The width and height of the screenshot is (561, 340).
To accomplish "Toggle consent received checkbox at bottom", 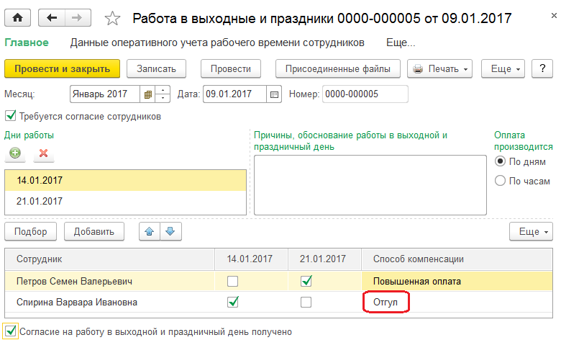I will (10, 331).
